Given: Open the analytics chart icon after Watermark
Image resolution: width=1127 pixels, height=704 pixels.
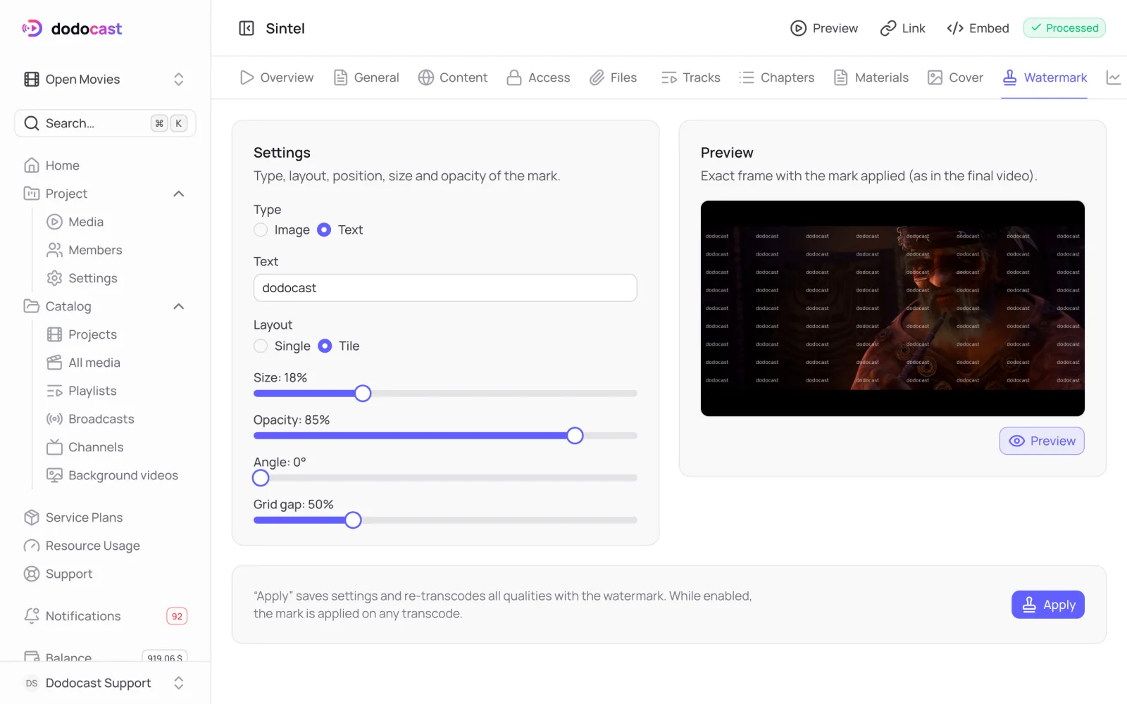Looking at the screenshot, I should (1114, 77).
